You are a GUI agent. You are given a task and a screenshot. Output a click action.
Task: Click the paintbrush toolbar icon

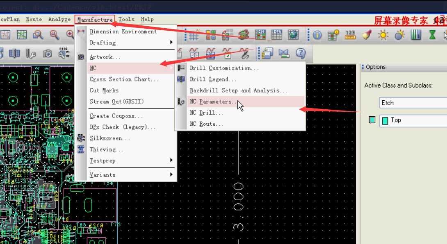(x=367, y=35)
